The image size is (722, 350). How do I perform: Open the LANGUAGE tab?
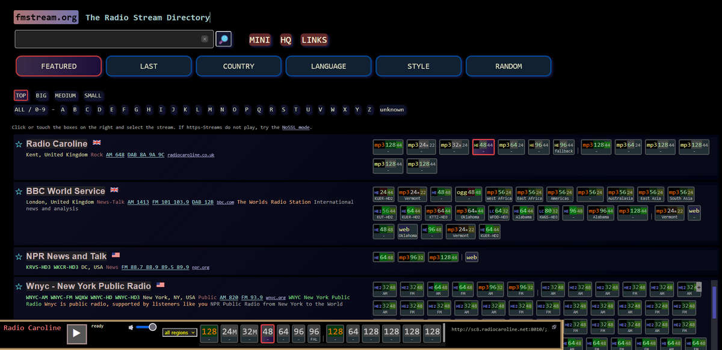point(329,66)
